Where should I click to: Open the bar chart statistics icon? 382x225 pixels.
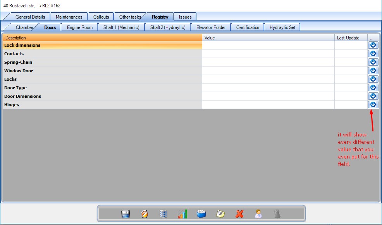tap(182, 214)
